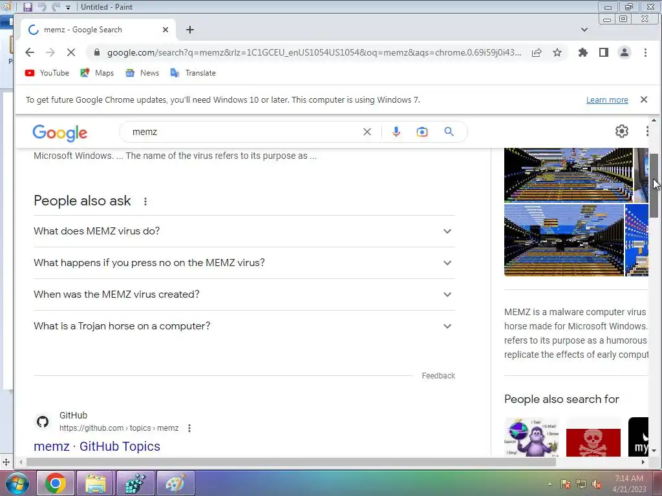Click the Chrome forward arrow
The width and height of the screenshot is (662, 496).
[50, 52]
